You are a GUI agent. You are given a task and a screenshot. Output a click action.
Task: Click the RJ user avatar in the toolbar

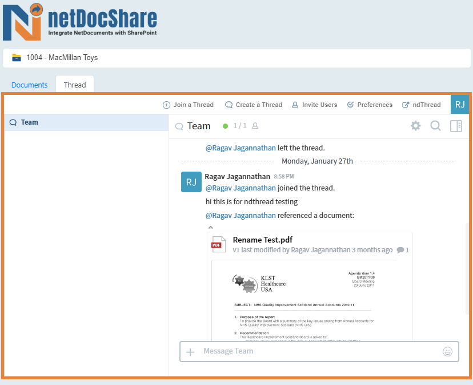click(460, 105)
